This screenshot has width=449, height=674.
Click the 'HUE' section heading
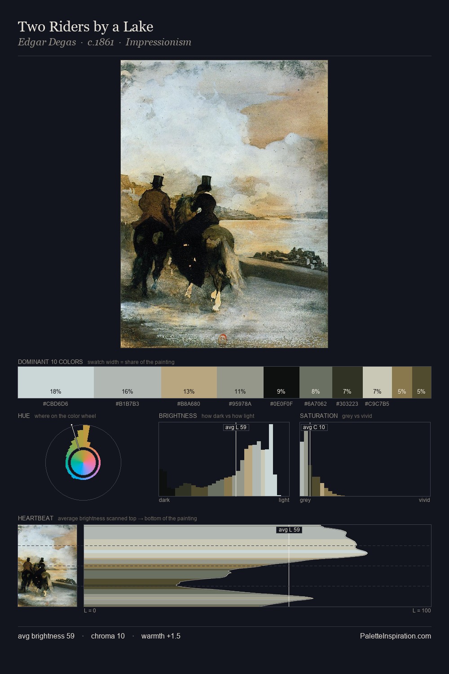click(24, 416)
